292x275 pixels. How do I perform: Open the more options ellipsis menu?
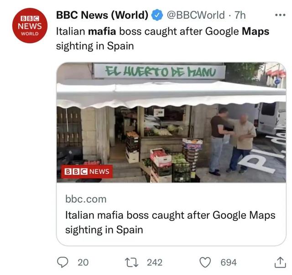(279, 15)
